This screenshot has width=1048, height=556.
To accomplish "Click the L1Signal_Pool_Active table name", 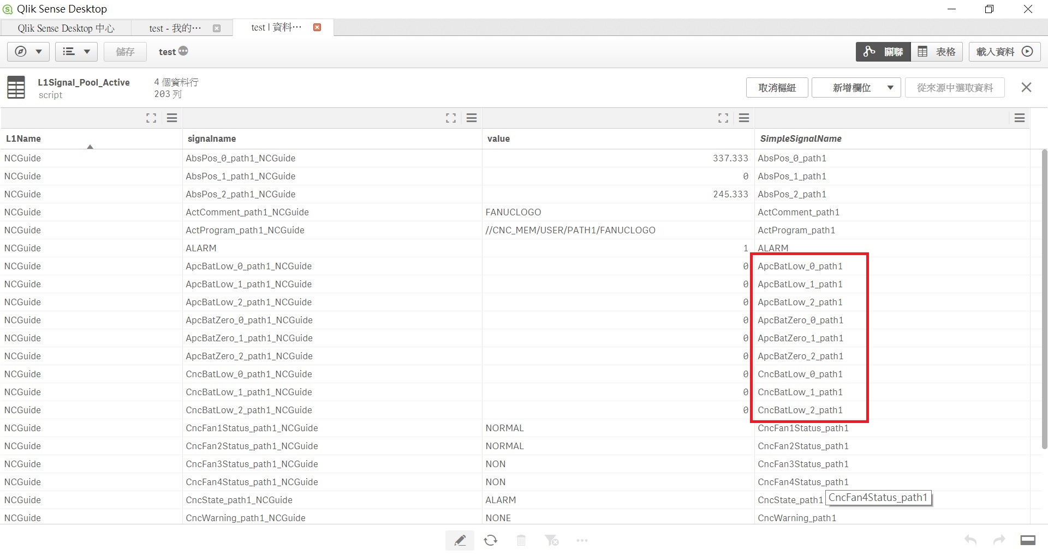I will pyautogui.click(x=84, y=82).
